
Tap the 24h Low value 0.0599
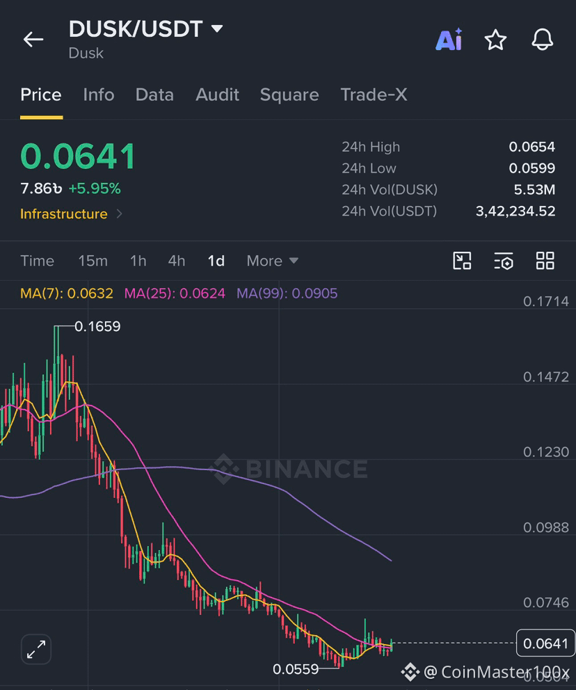[532, 168]
